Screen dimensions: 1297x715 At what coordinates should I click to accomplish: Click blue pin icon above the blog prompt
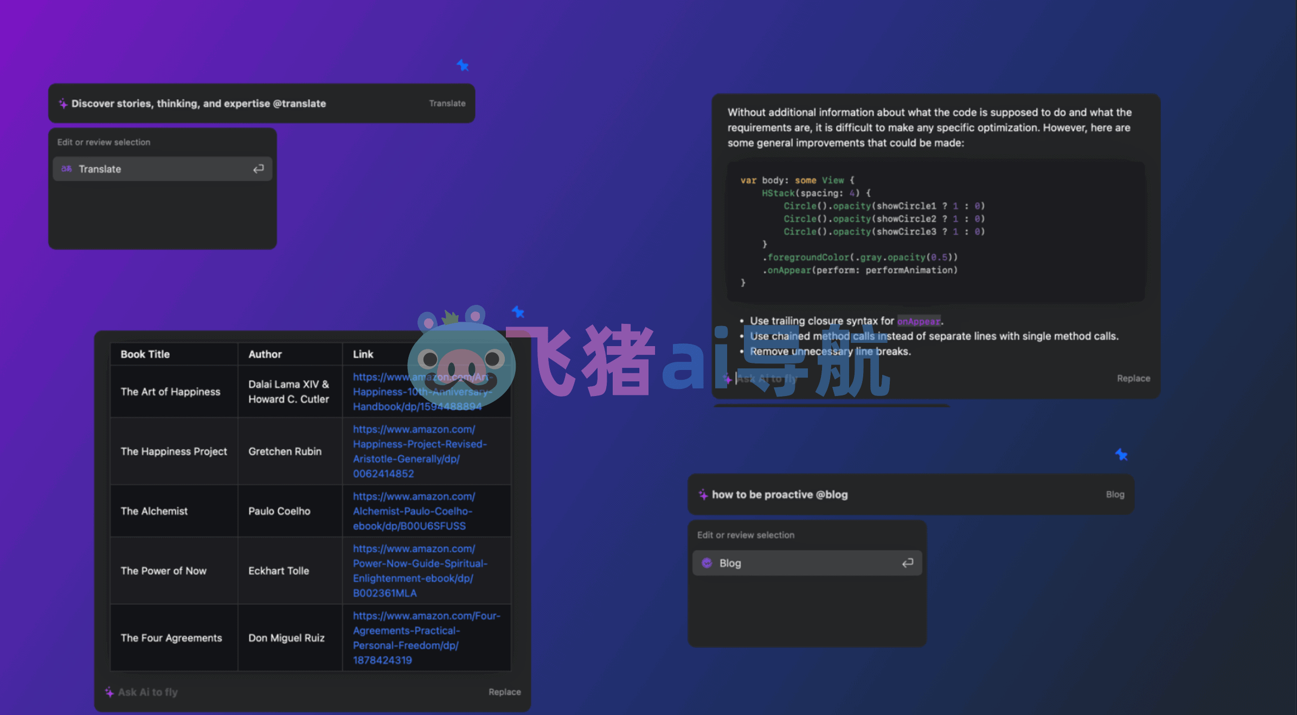(x=1121, y=455)
